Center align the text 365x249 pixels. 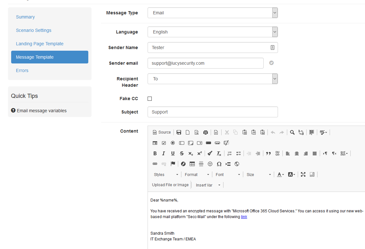click(296, 153)
